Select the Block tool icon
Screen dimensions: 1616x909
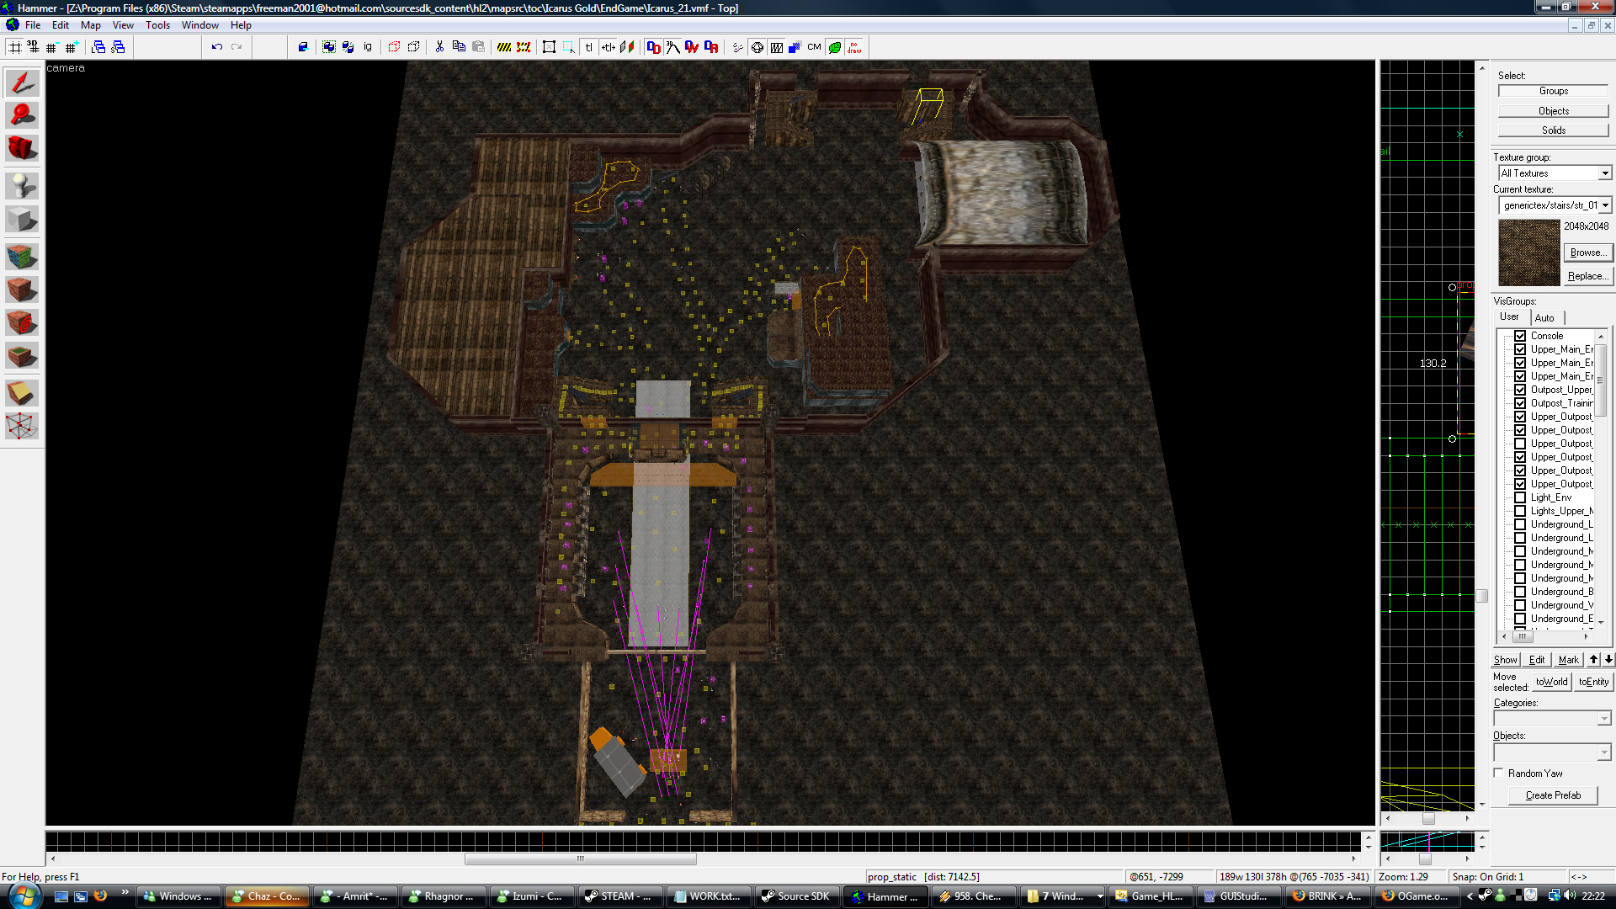[x=22, y=219]
